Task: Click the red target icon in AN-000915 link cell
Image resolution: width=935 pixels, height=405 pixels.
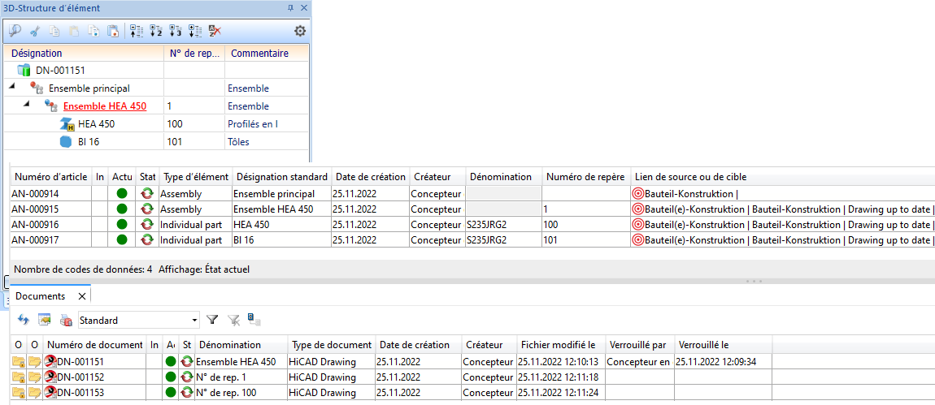Action: (638, 209)
